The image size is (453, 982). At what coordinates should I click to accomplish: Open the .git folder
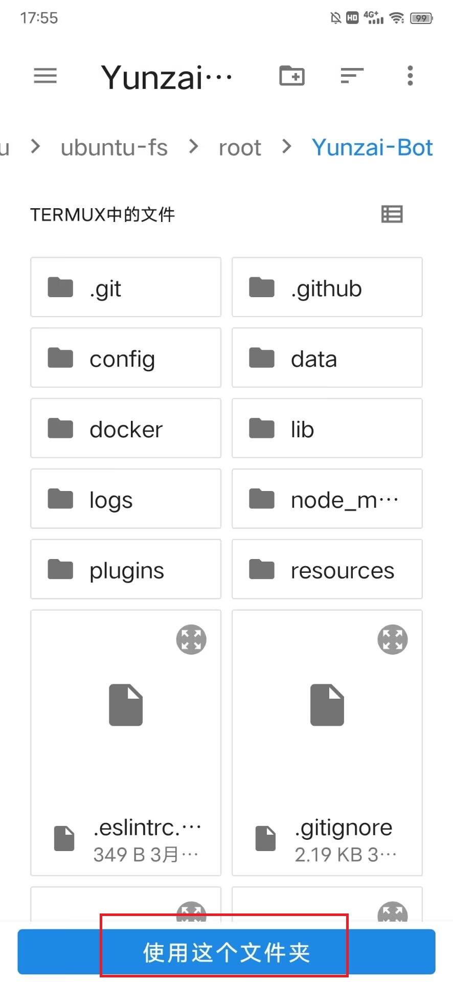coord(126,287)
